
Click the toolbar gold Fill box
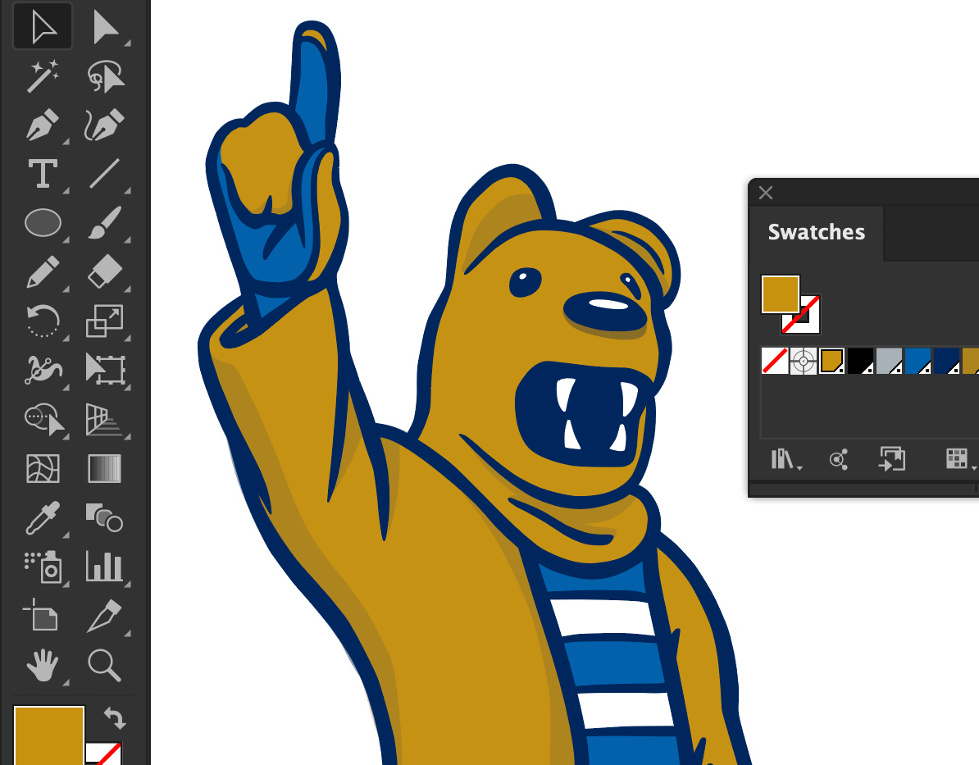tap(48, 735)
